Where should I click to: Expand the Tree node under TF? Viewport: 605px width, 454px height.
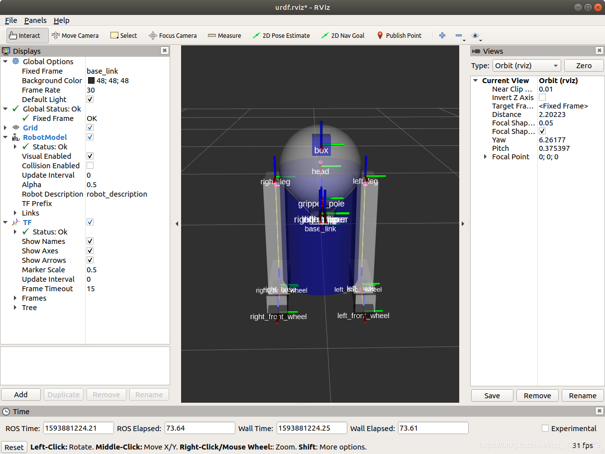pos(15,308)
